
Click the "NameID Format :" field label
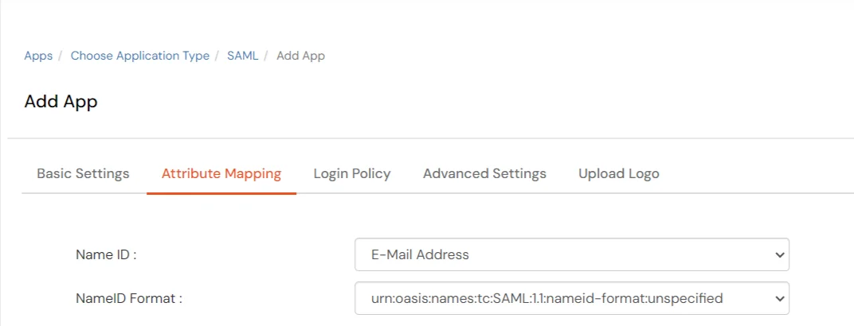[x=129, y=299]
